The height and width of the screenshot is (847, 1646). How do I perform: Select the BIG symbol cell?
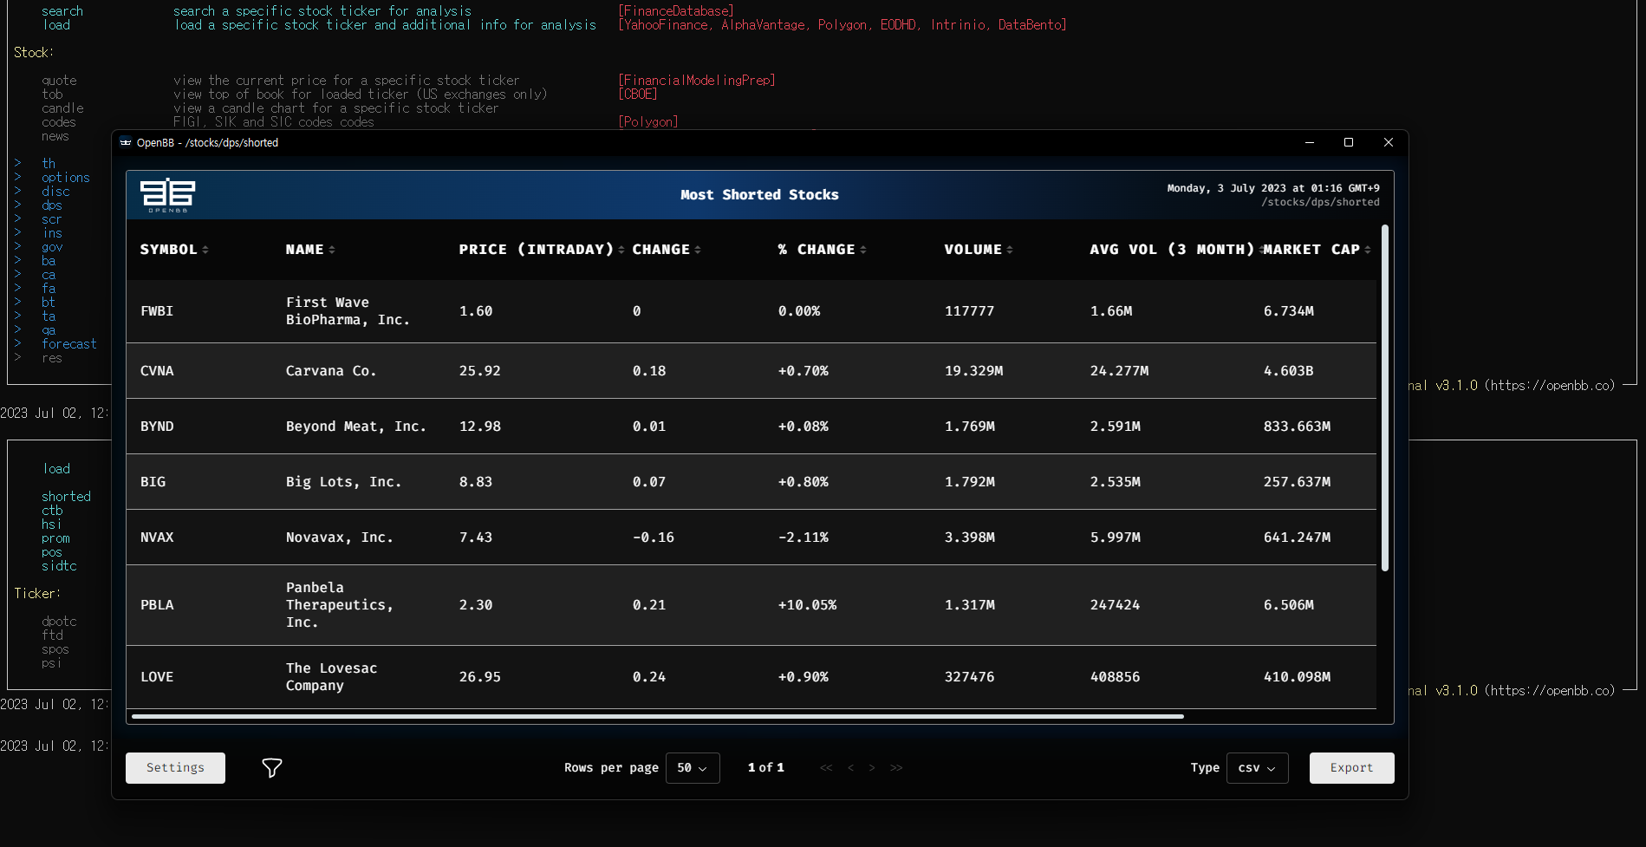click(x=153, y=482)
